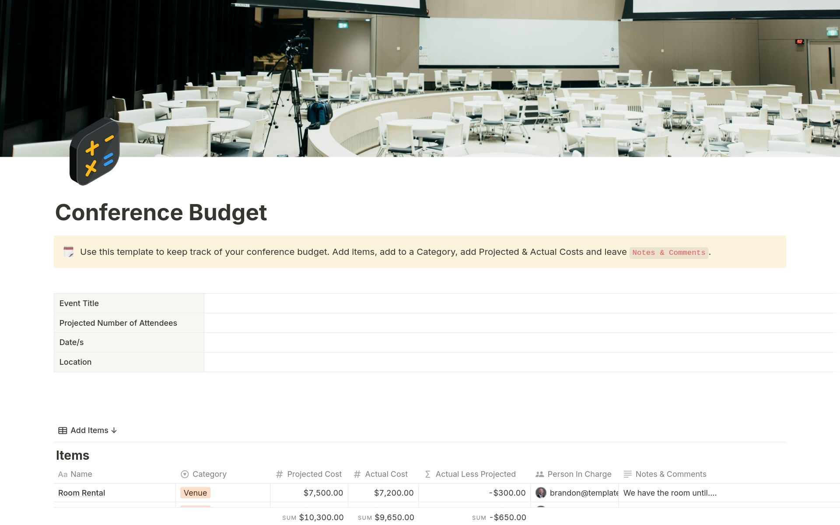Click the hash icon on Actual Cost header

[357, 474]
